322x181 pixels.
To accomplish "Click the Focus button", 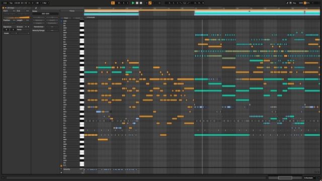I will [72, 11].
